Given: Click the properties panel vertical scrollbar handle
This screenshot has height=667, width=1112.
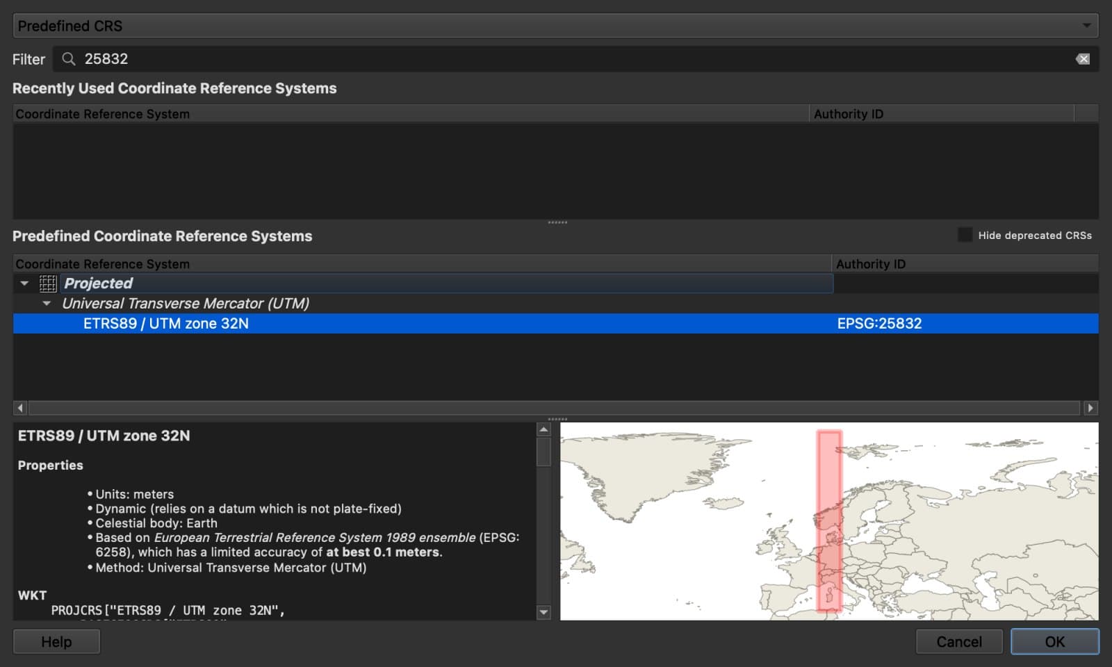Looking at the screenshot, I should pyautogui.click(x=543, y=452).
